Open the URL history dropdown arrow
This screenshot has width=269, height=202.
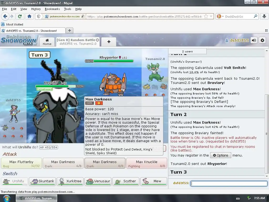[211, 17]
